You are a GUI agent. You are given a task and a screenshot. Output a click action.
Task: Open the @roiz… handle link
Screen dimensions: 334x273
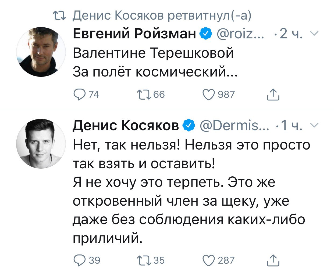(x=240, y=34)
